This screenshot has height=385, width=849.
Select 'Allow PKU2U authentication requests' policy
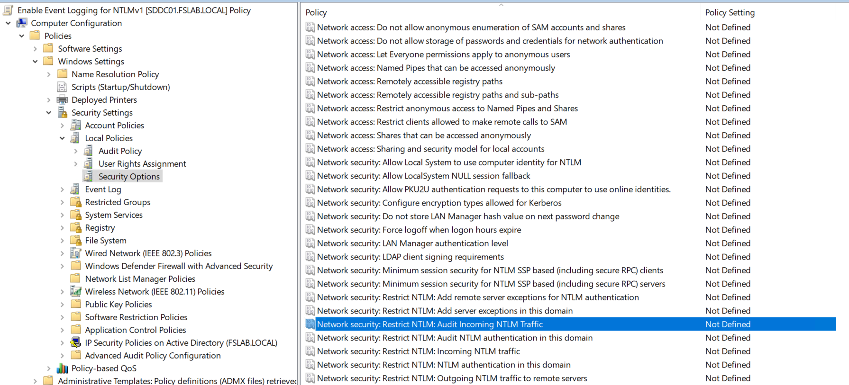(x=494, y=189)
